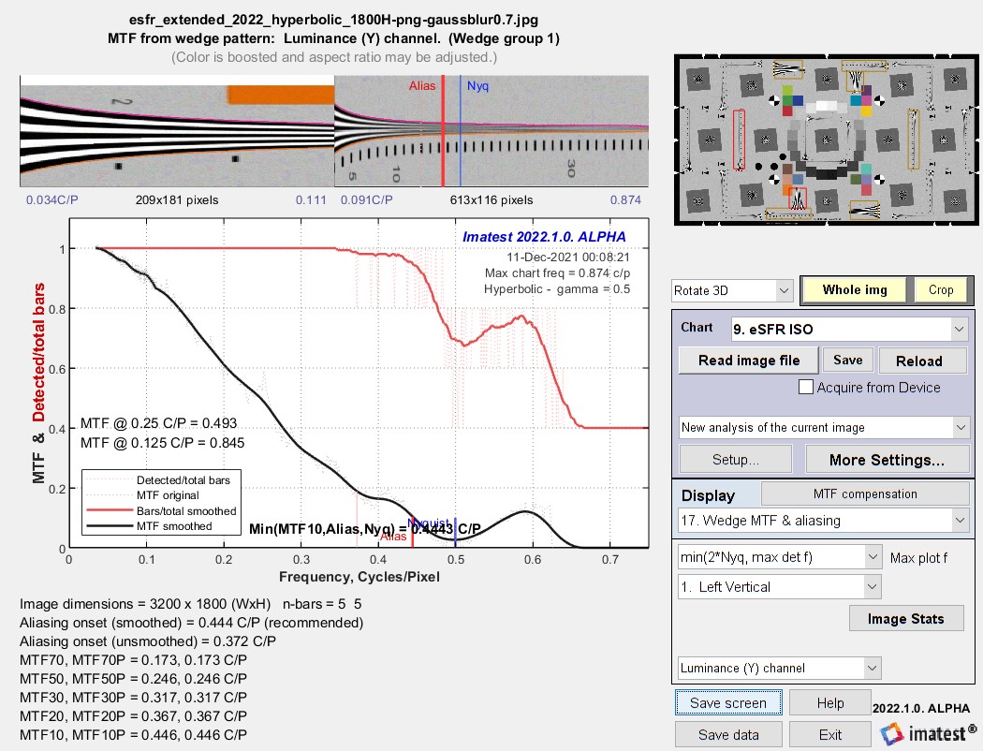
Task: Click the eSFR chart thumbnail image
Action: 826,140
